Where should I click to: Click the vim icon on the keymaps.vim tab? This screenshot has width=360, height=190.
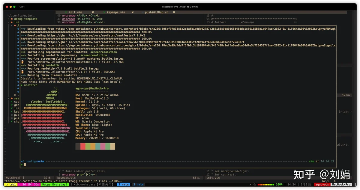(104, 12)
